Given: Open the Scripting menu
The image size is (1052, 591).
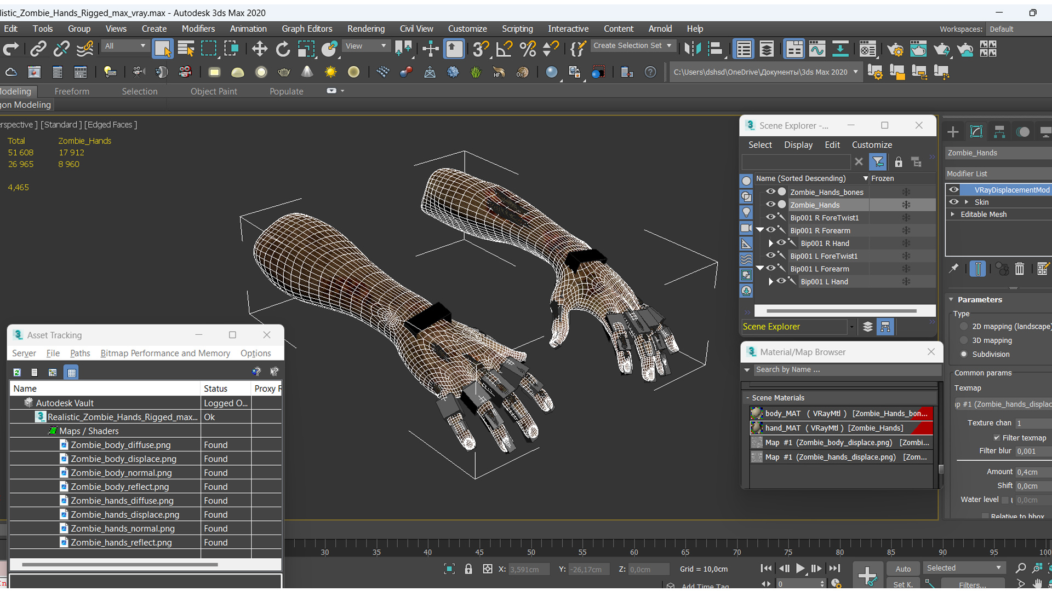Looking at the screenshot, I should pyautogui.click(x=517, y=28).
